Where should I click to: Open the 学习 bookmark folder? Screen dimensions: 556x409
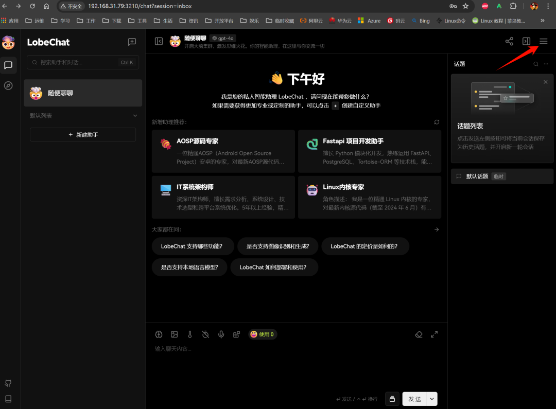click(60, 21)
